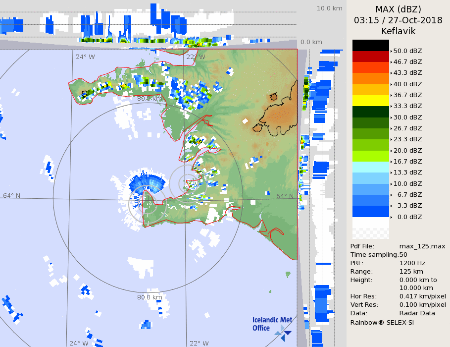Select the red 46.7 dBZ color block
450x347 pixels.
coord(370,56)
